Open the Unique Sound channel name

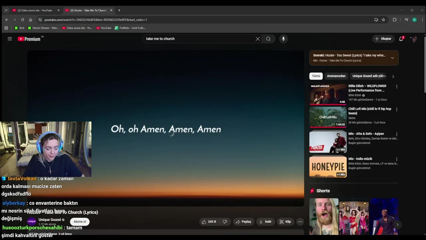pyautogui.click(x=50, y=220)
